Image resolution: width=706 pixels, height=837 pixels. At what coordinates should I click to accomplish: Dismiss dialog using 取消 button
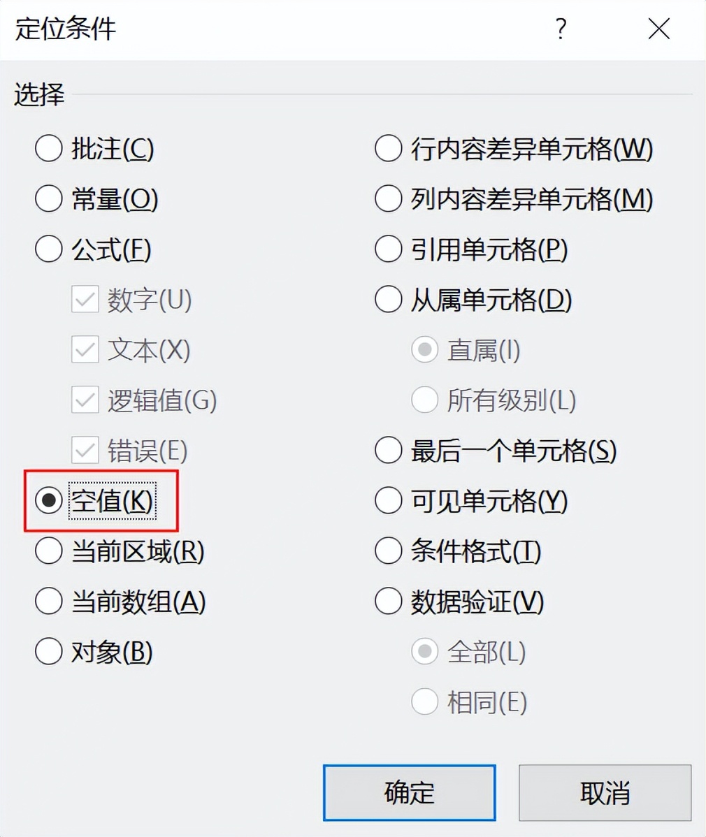[x=605, y=793]
